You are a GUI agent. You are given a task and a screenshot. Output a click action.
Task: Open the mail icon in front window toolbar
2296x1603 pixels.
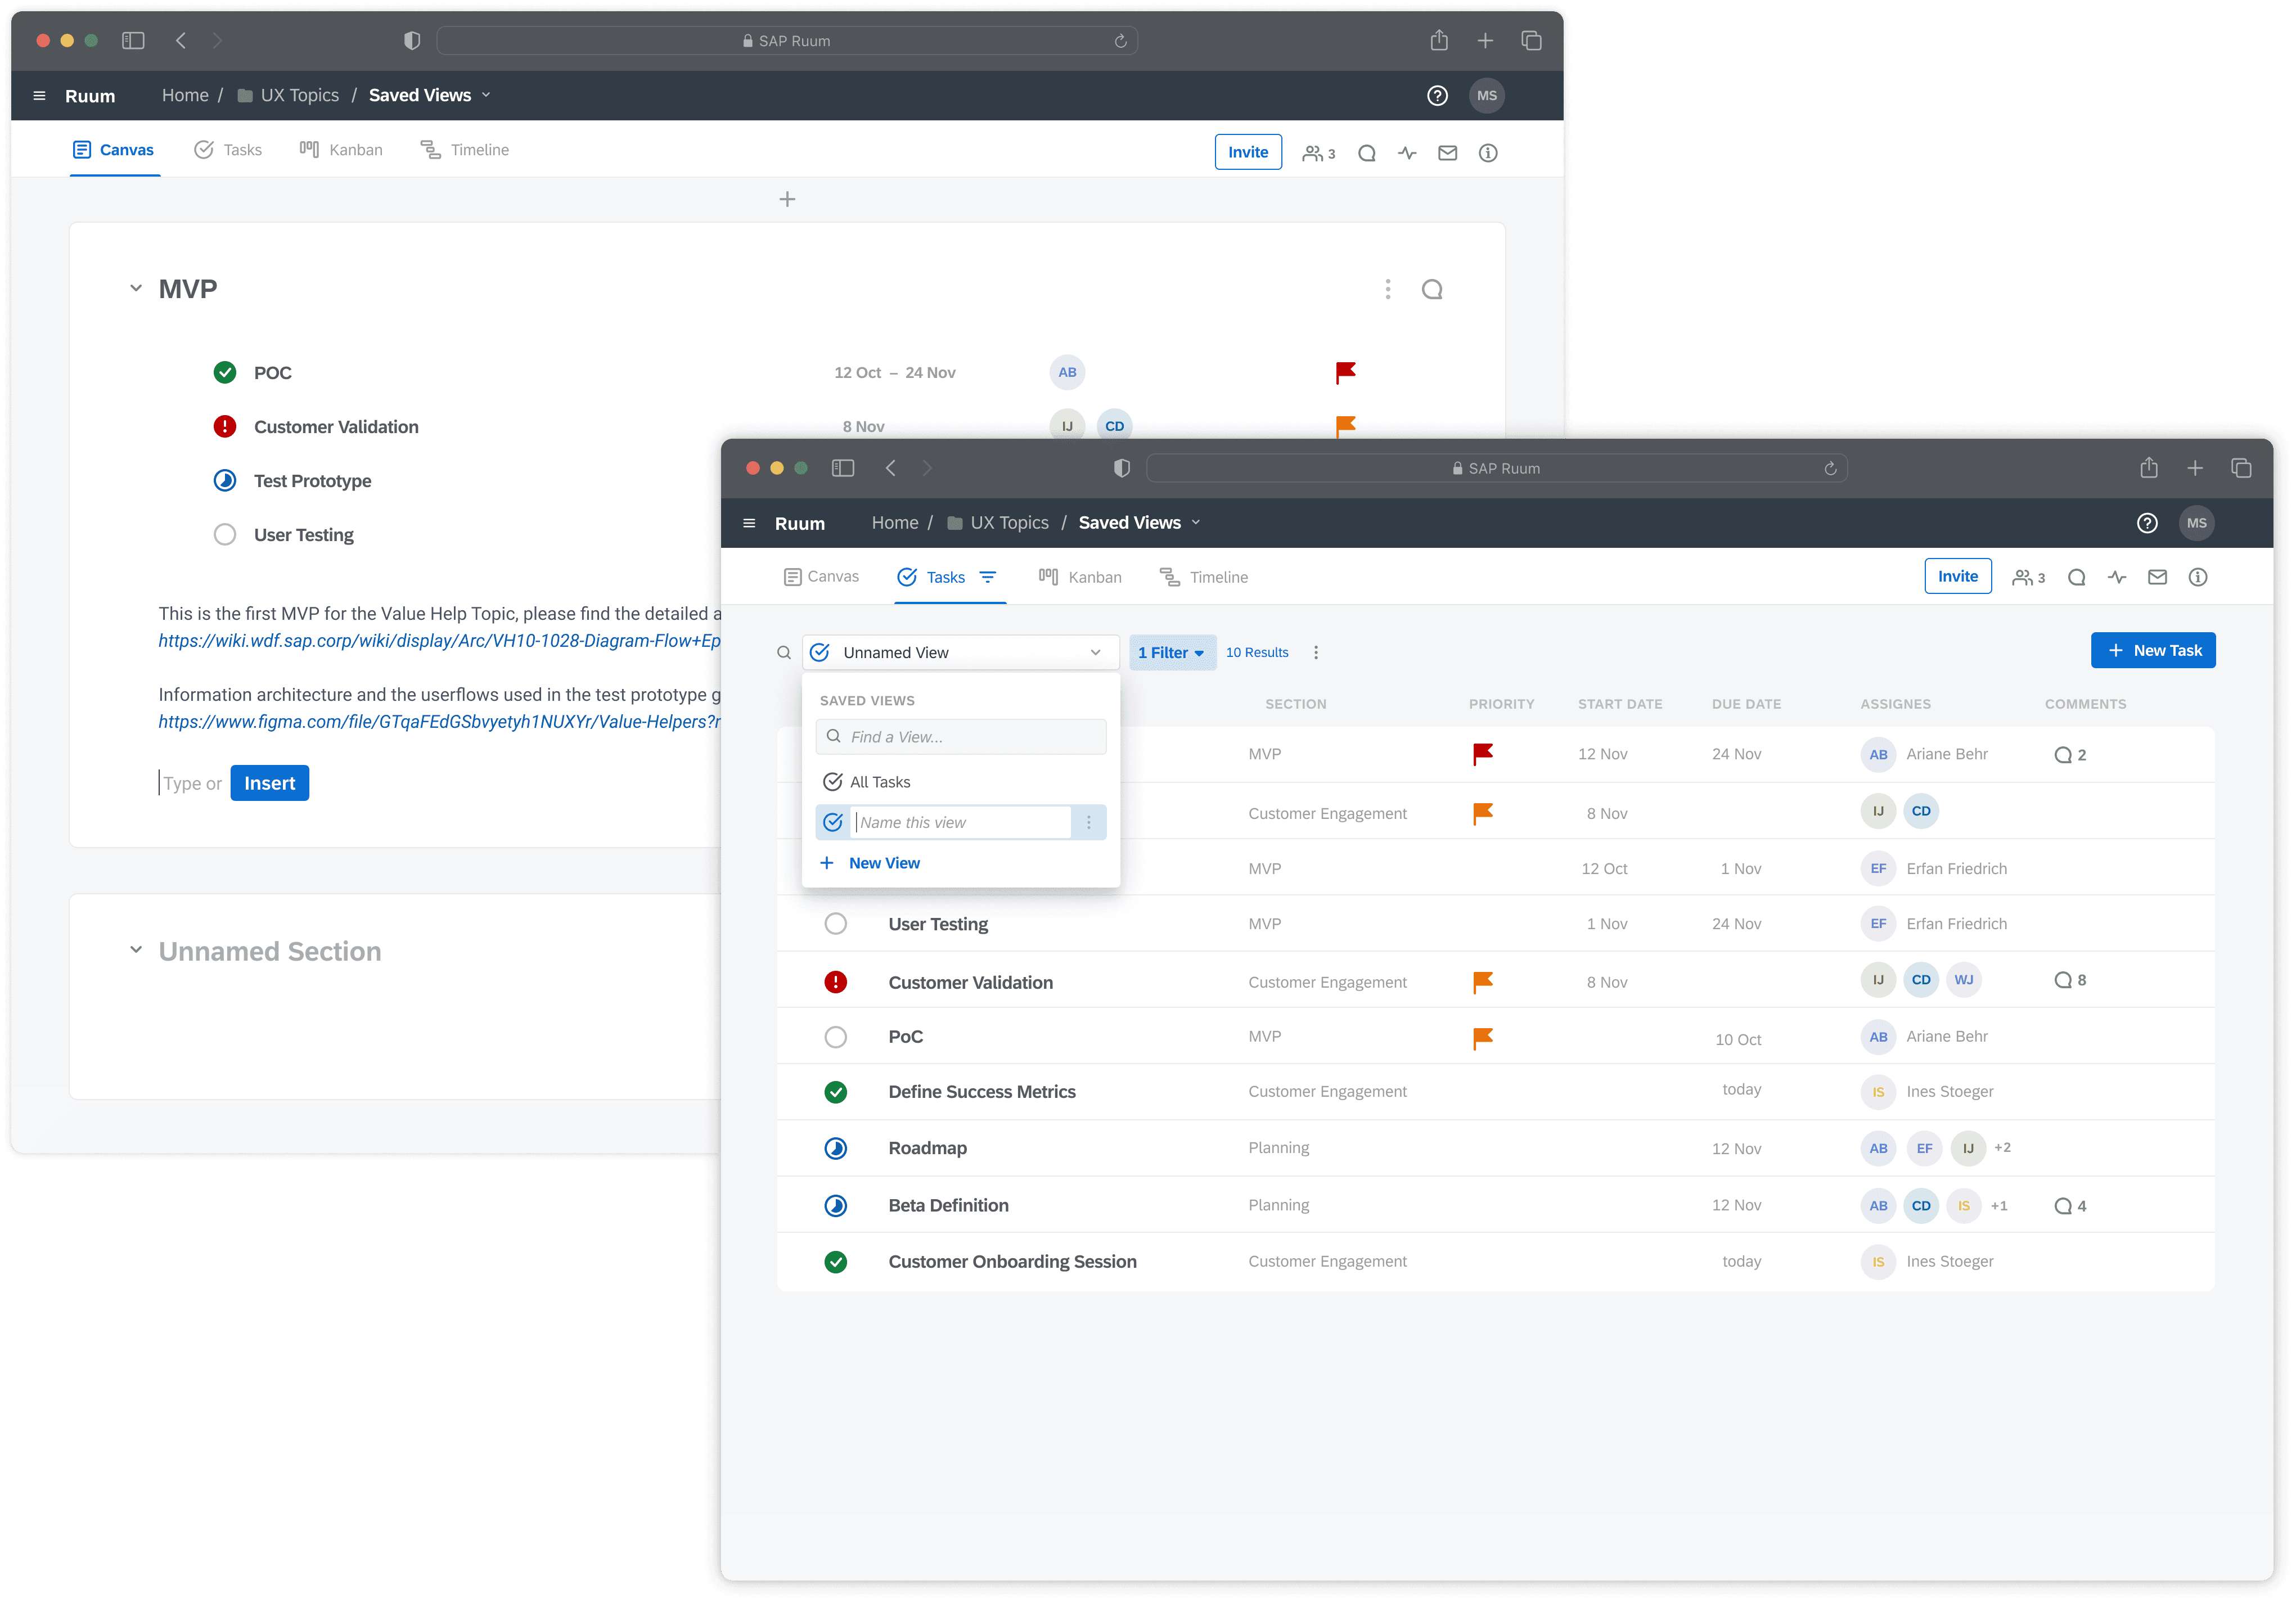2157,577
